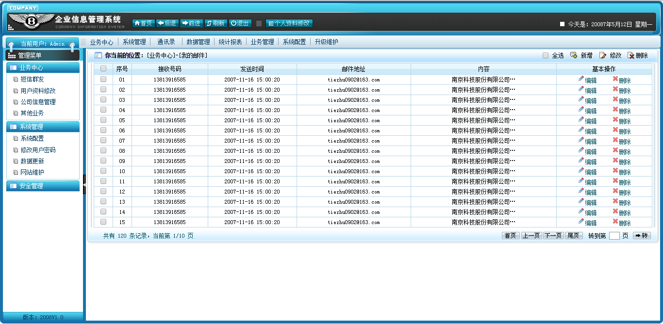Click the 新增 add icon
663x324 pixels.
pos(573,55)
